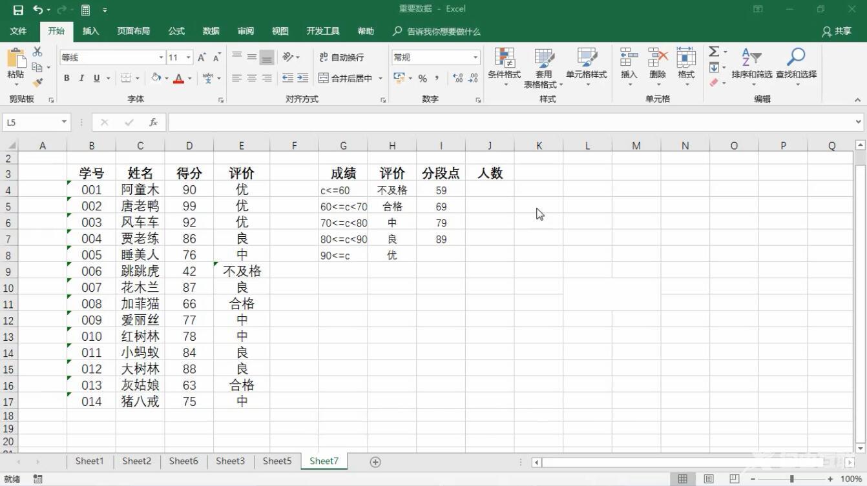Click the Decrease decimal icon
The image size is (867, 486).
point(473,78)
